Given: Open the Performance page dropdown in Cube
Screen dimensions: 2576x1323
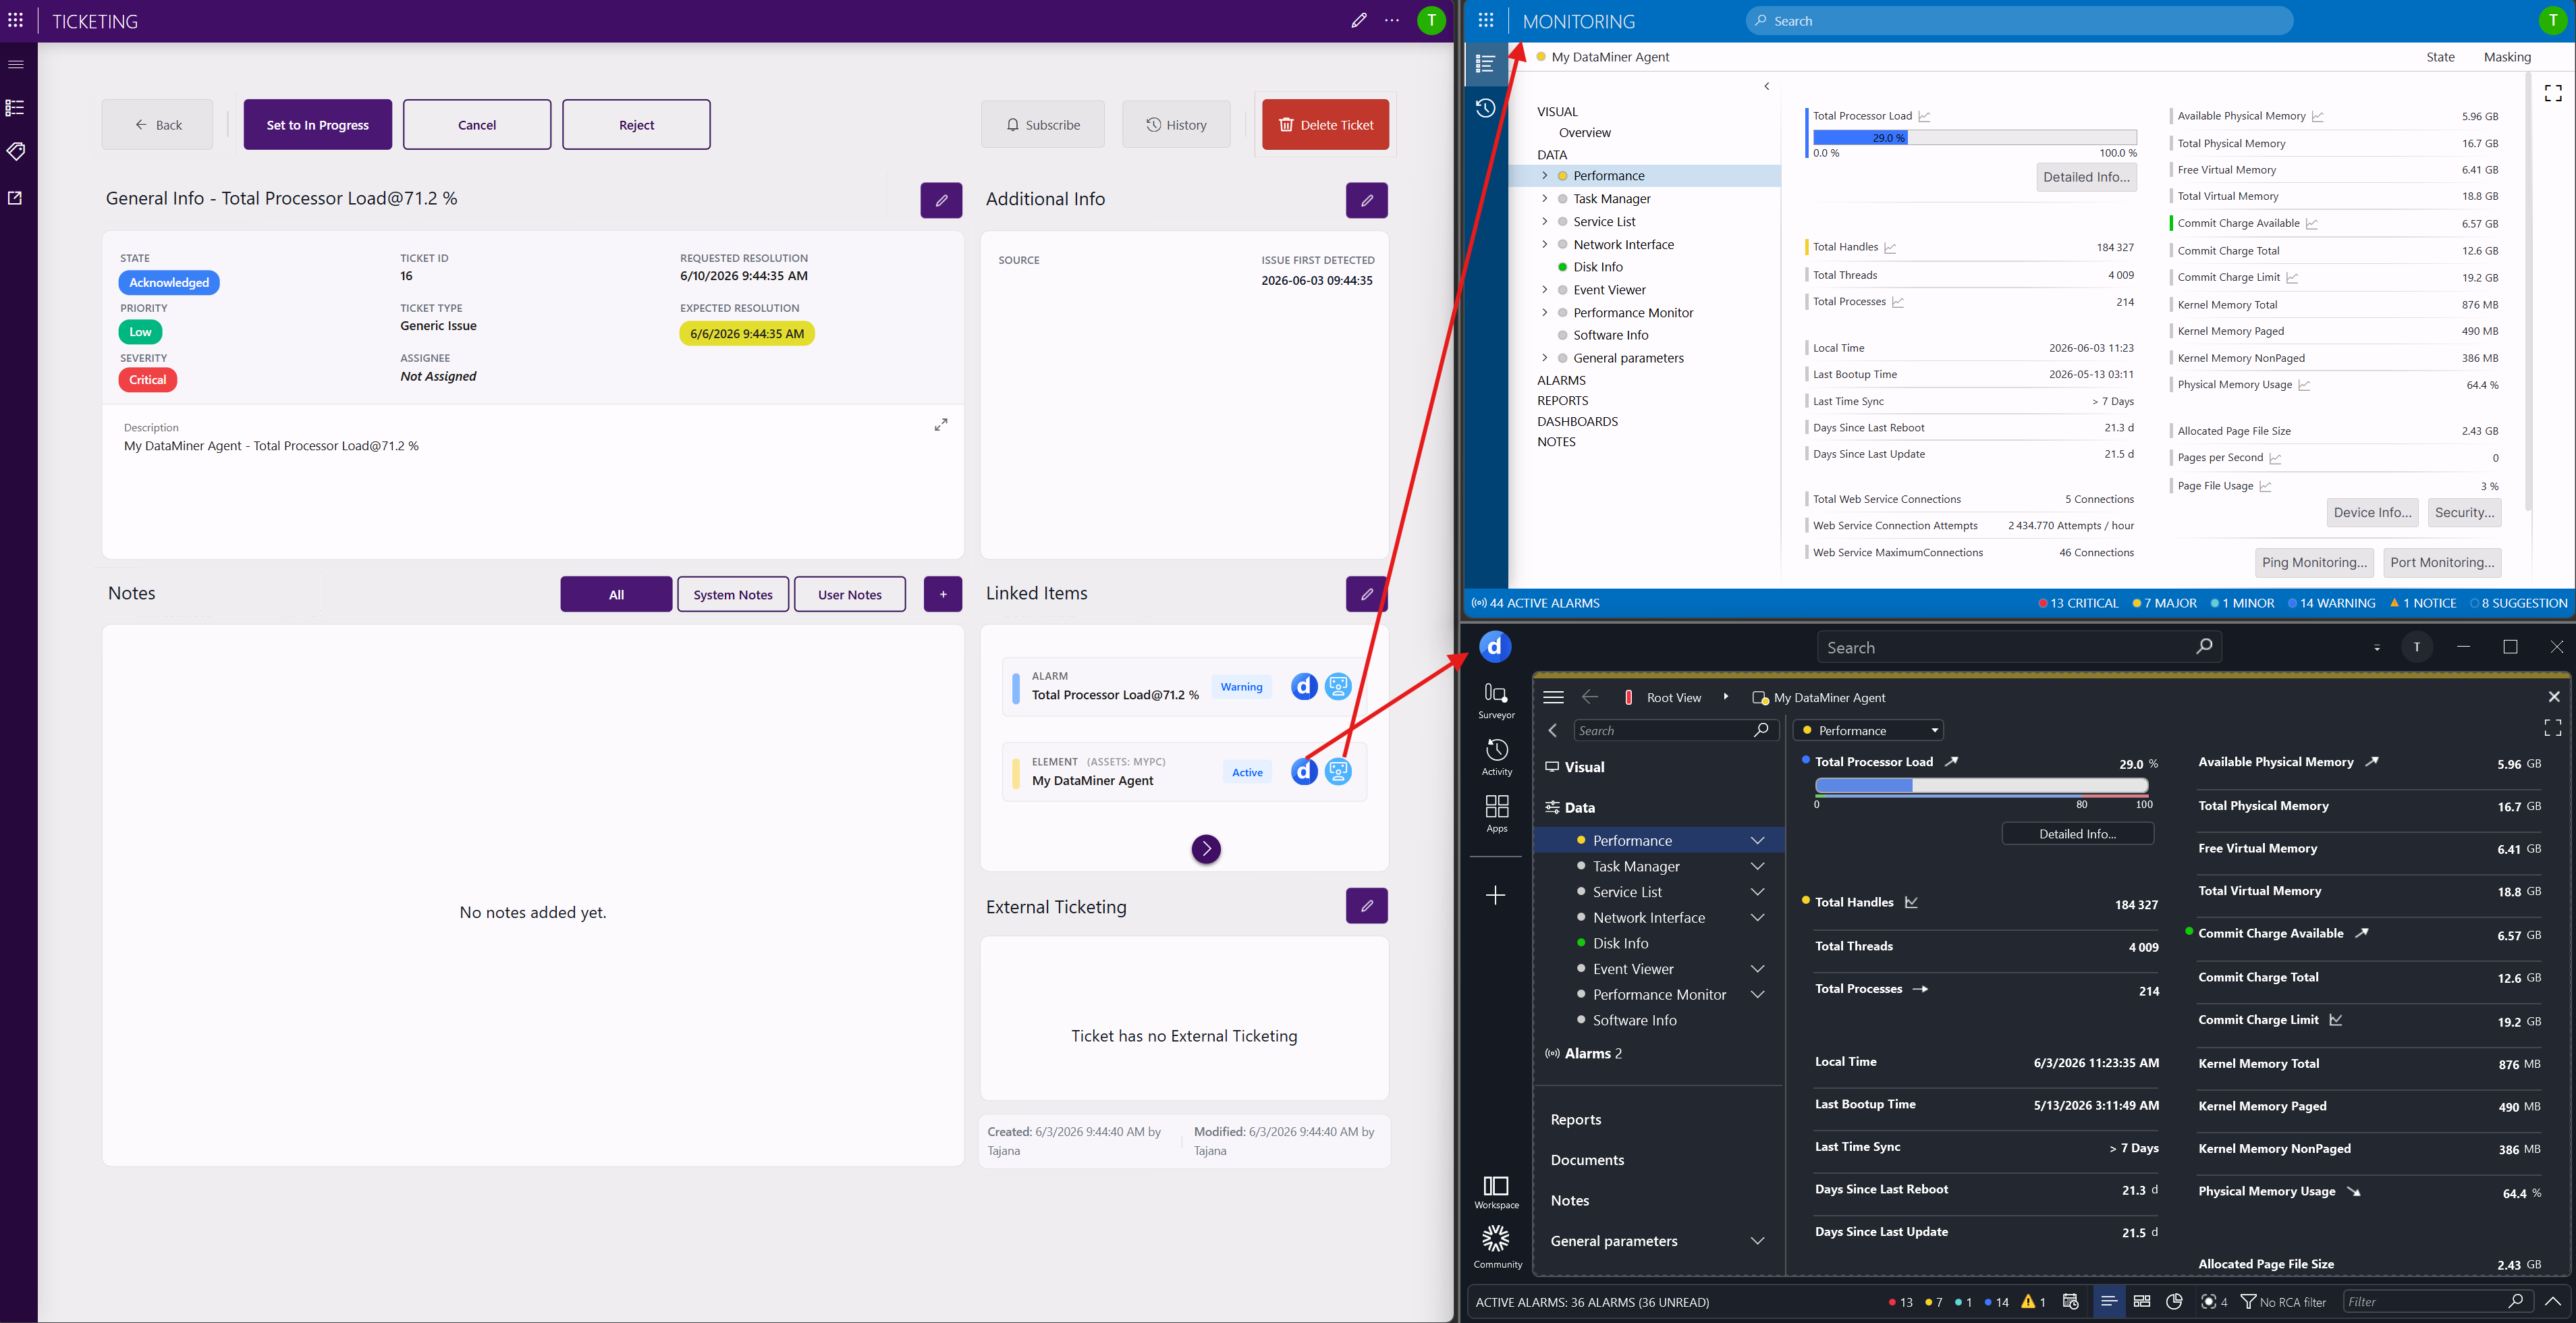Looking at the screenshot, I should [1868, 730].
